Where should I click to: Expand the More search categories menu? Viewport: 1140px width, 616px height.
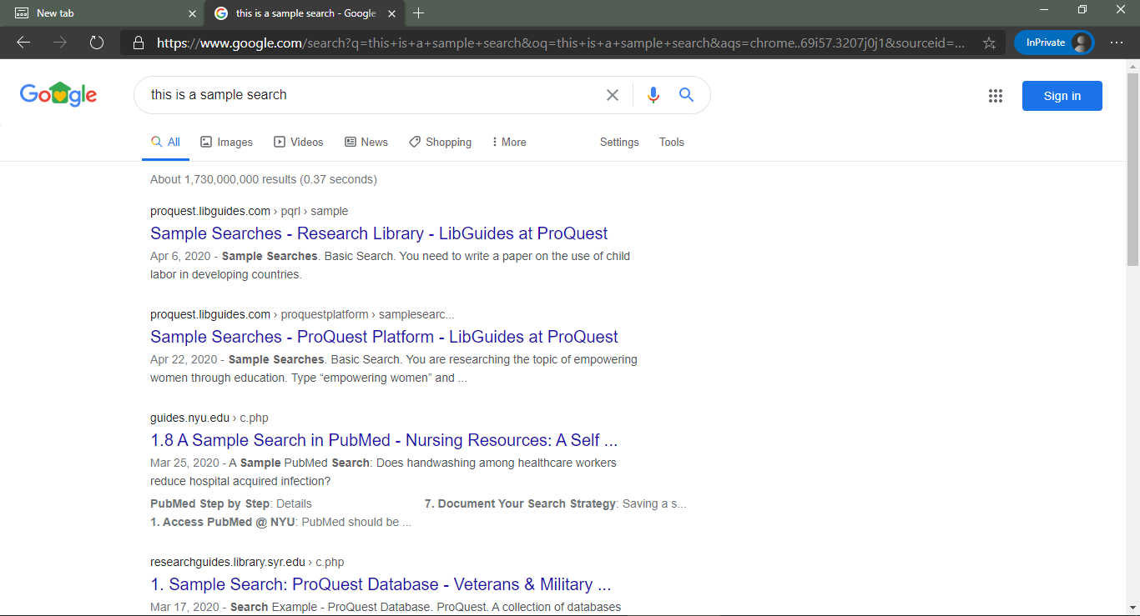click(509, 143)
